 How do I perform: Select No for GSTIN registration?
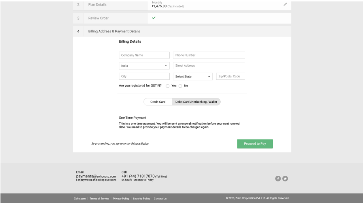[181, 86]
